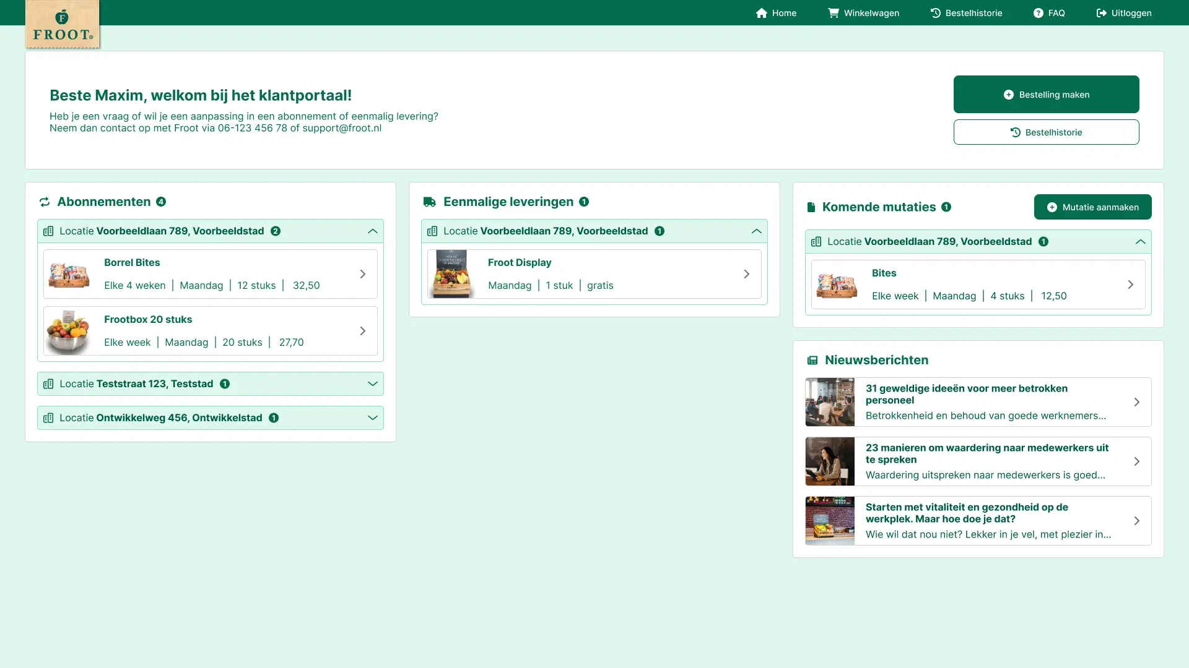The width and height of the screenshot is (1189, 668).
Task: Click the Froot Display product image
Action: (451, 274)
